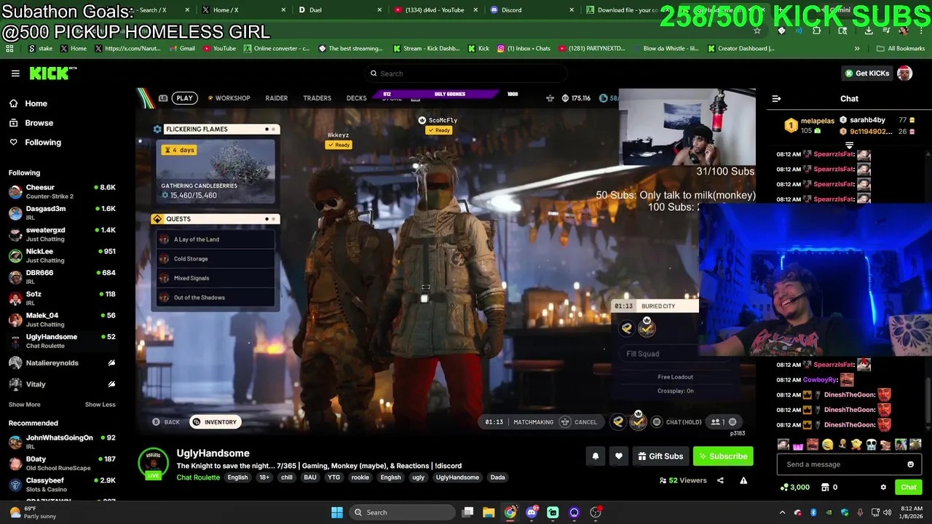Select the DBR666 avatar
This screenshot has width=932, height=524.
[x=15, y=277]
